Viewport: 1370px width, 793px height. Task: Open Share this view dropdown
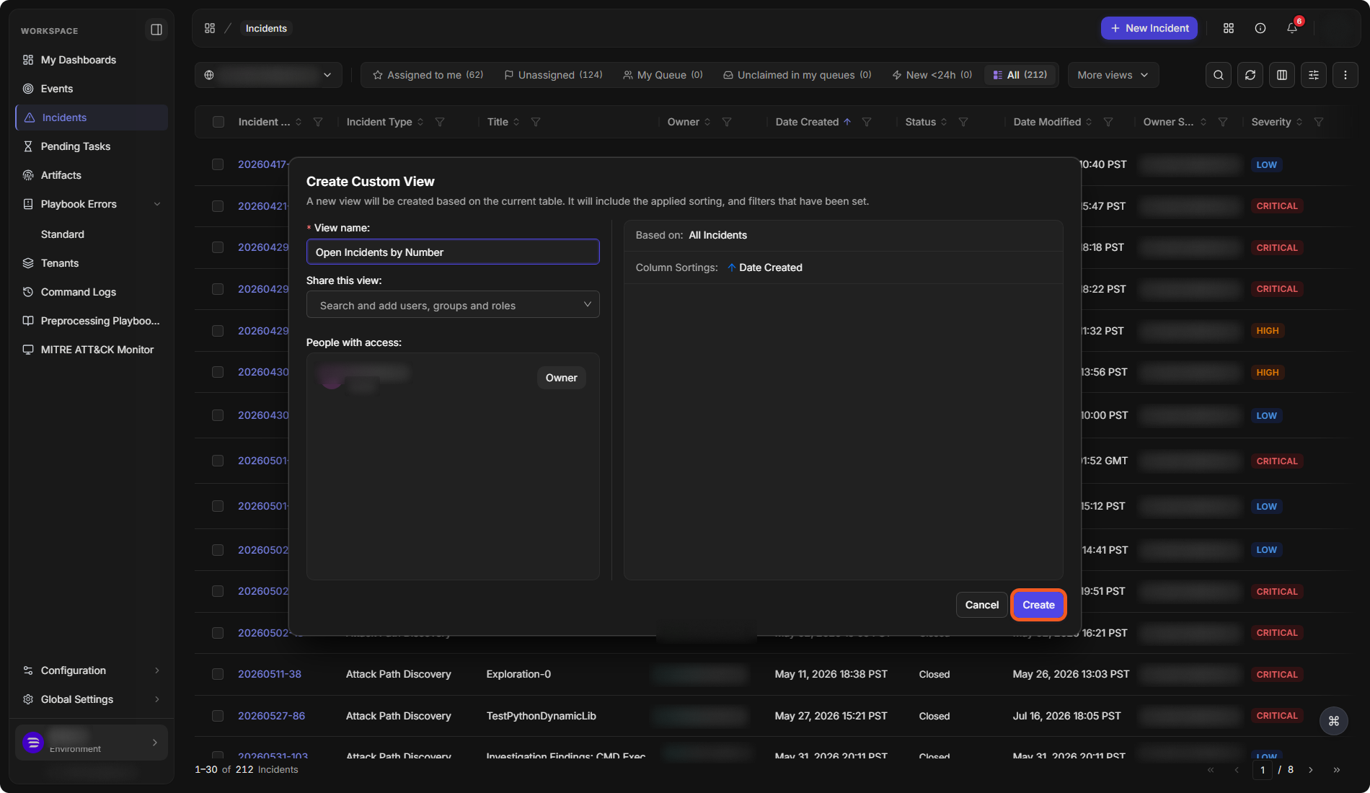453,305
